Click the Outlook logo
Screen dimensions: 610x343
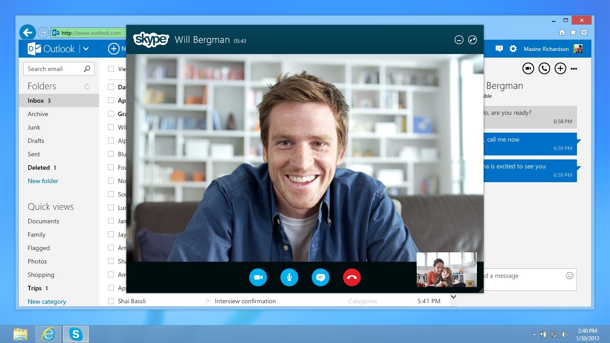pos(51,49)
